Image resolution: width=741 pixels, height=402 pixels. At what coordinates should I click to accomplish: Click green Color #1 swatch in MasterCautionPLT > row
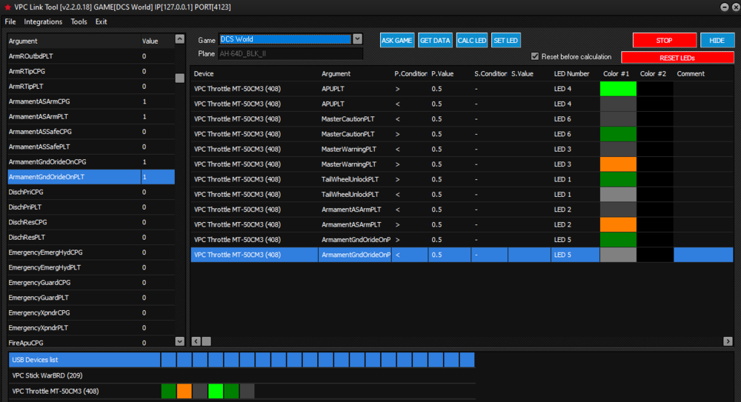click(x=618, y=134)
